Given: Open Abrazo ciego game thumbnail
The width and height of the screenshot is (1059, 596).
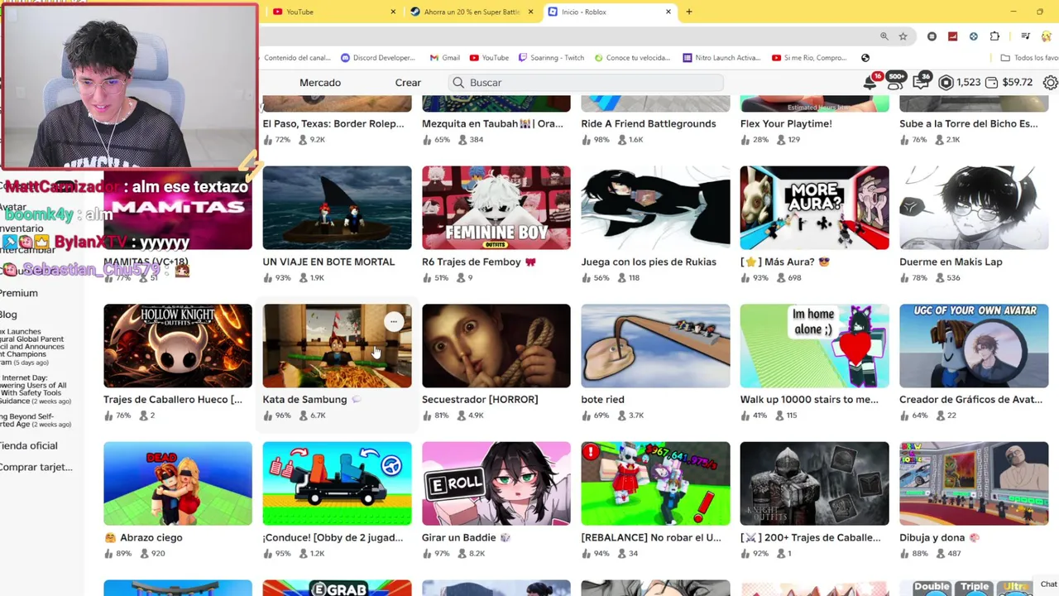Looking at the screenshot, I should 178,483.
